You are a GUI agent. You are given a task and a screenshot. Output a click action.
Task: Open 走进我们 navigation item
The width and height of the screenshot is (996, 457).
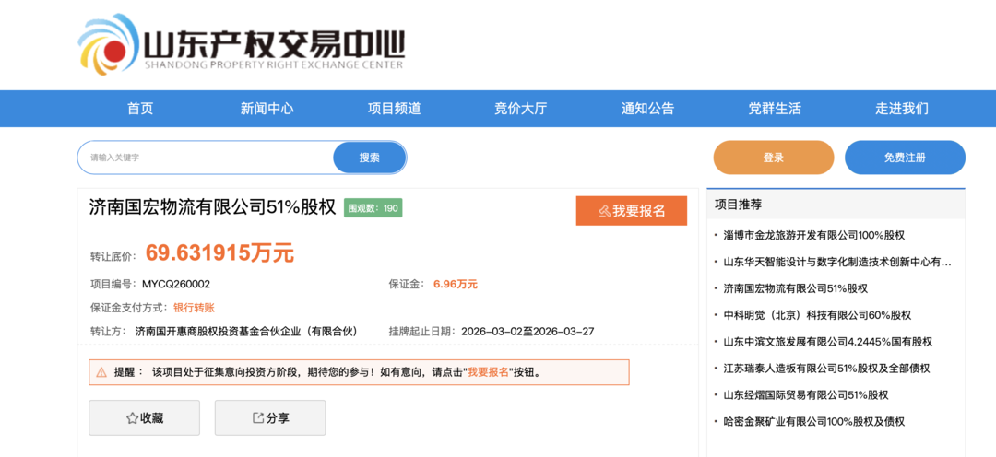point(901,109)
